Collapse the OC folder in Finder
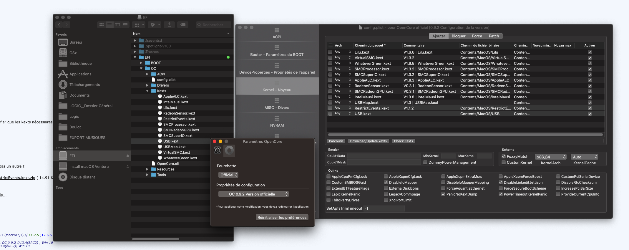 (x=141, y=69)
